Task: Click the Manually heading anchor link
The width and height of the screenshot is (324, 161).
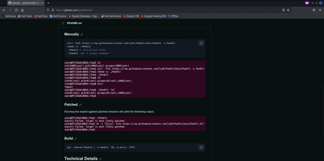Action: pyautogui.click(x=82, y=34)
